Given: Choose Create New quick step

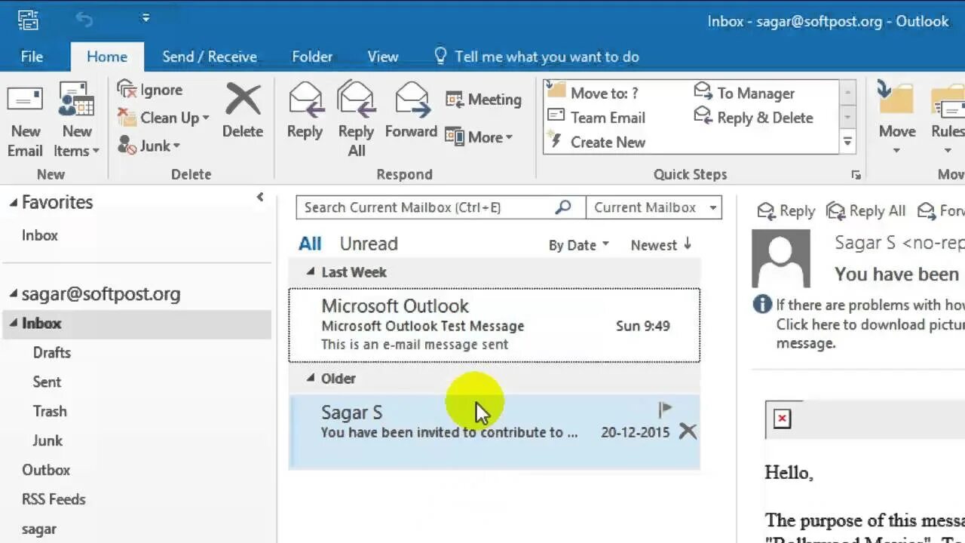Looking at the screenshot, I should click(x=596, y=142).
